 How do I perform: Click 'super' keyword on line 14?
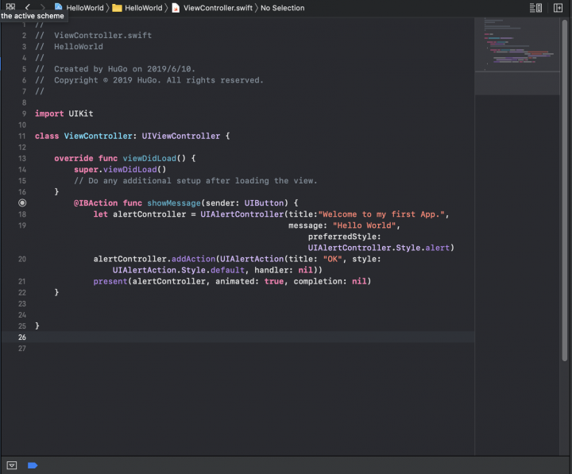86,170
